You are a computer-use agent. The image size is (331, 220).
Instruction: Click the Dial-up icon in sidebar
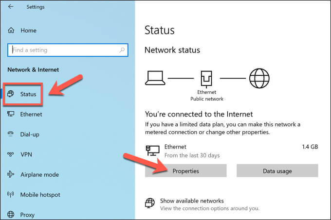[x=11, y=135]
